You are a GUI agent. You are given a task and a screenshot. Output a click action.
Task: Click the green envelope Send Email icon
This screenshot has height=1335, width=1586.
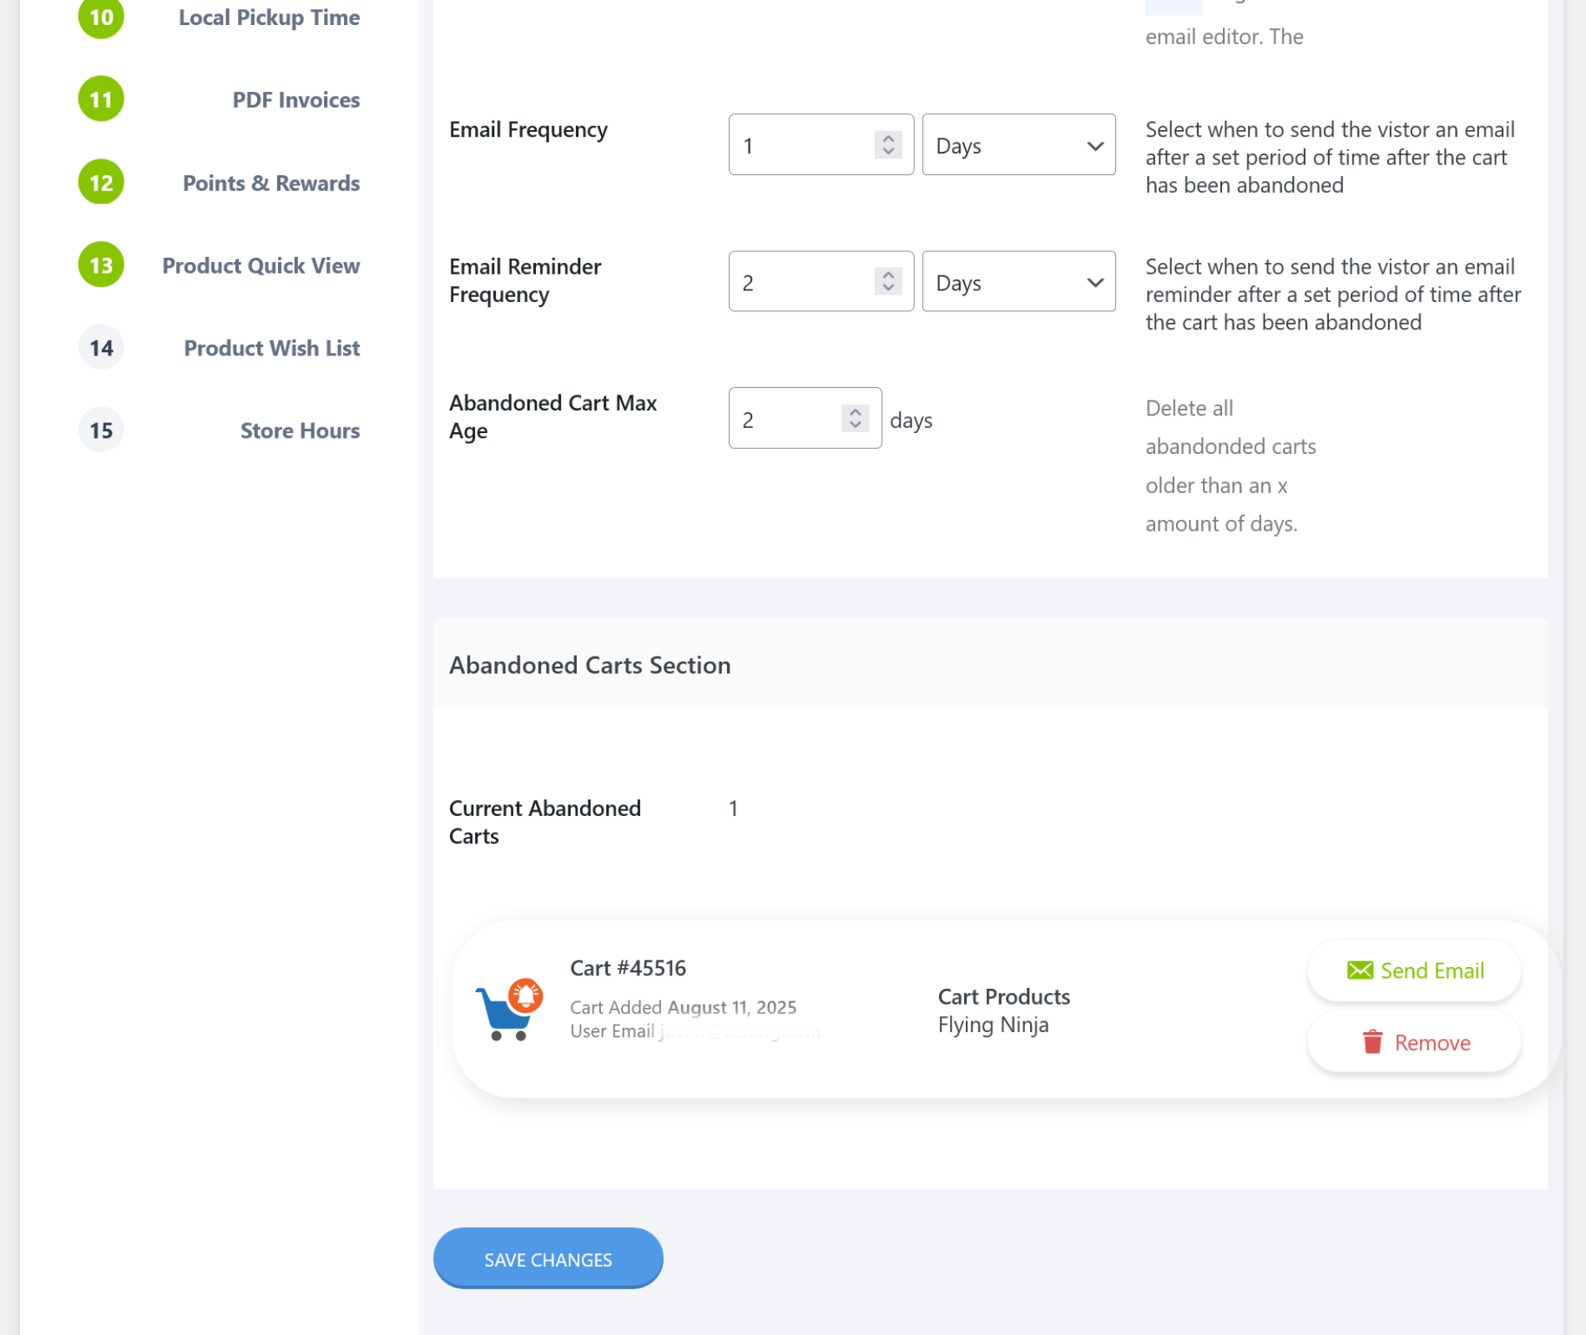tap(1360, 970)
